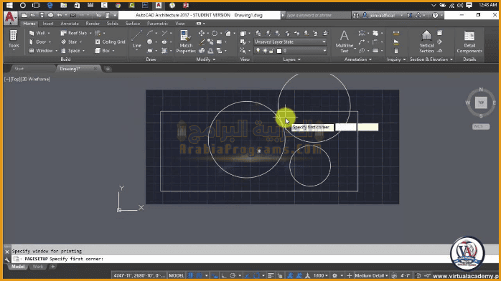Viewport: 501px width, 281px height.
Task: Click the Ceiling Grid tool
Action: (x=111, y=42)
